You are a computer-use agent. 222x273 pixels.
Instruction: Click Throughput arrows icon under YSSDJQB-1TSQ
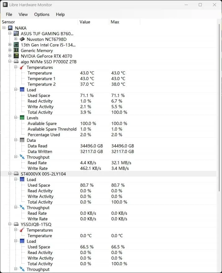22,269
